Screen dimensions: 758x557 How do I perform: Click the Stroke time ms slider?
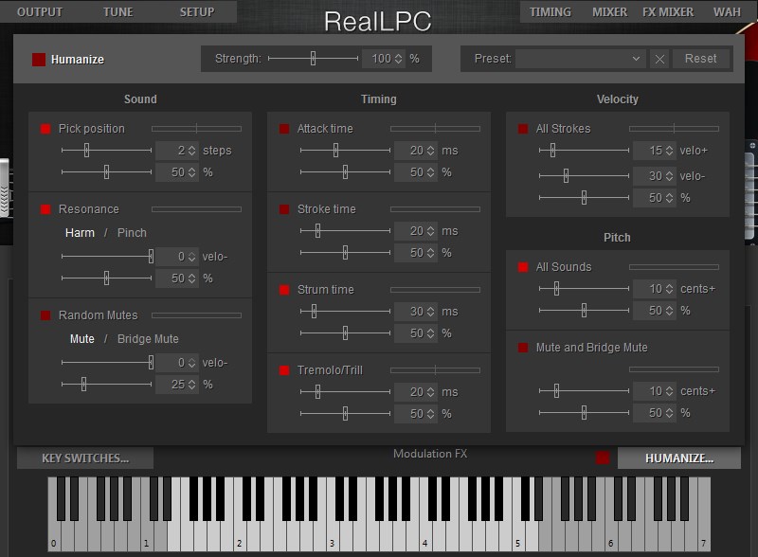click(345, 230)
